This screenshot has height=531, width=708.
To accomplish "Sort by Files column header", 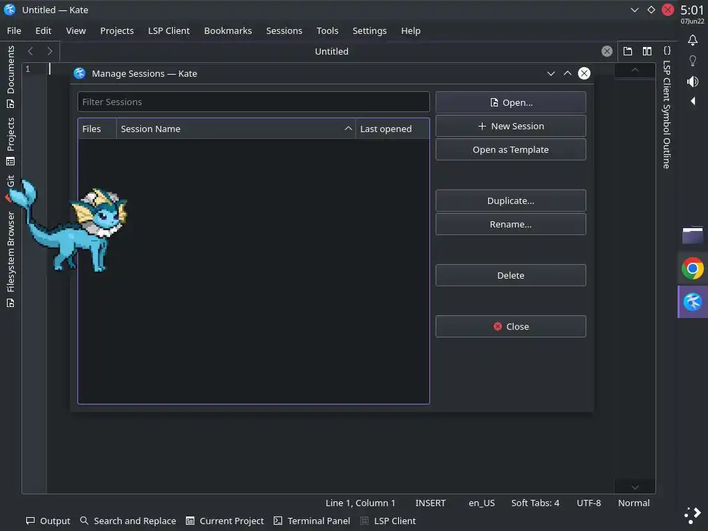I will 97,129.
